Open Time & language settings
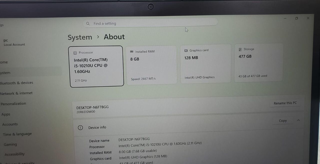This screenshot has width=320, height=164. (x=17, y=134)
